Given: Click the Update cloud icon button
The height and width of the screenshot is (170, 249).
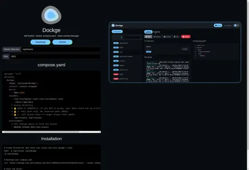Looking at the screenshot, I should click(167, 36).
